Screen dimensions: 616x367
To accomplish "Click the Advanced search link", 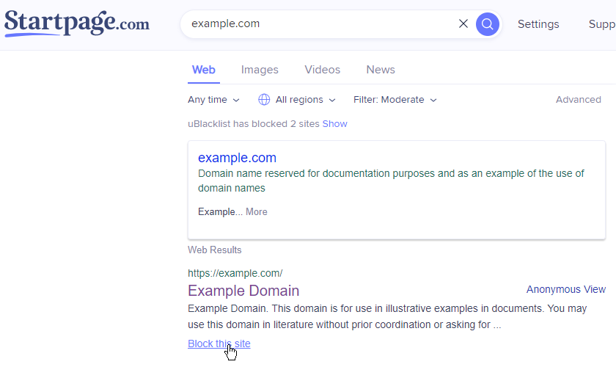I will (579, 100).
